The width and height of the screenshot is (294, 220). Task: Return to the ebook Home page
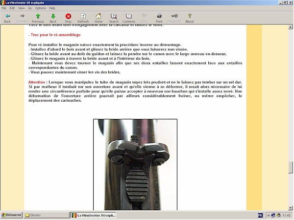tap(98, 18)
